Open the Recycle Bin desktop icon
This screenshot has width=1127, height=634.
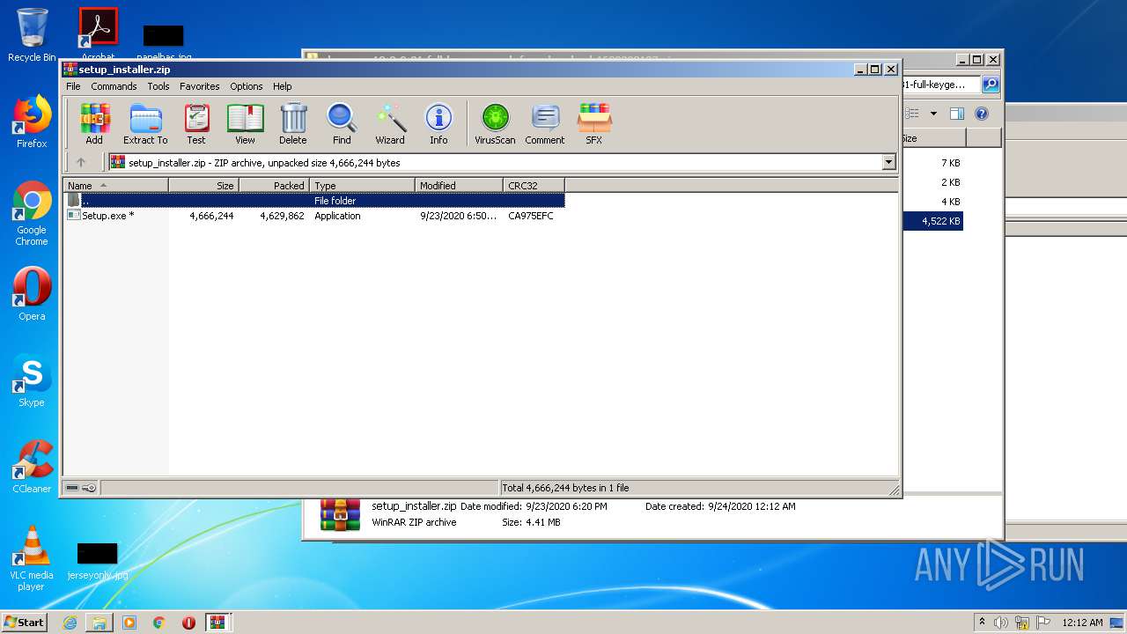[x=32, y=35]
